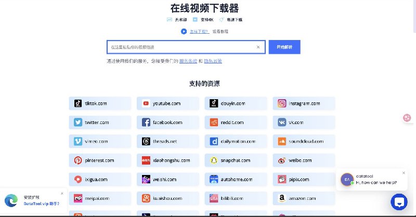Click the VK logo icon
The width and height of the screenshot is (416, 217).
[282, 123]
